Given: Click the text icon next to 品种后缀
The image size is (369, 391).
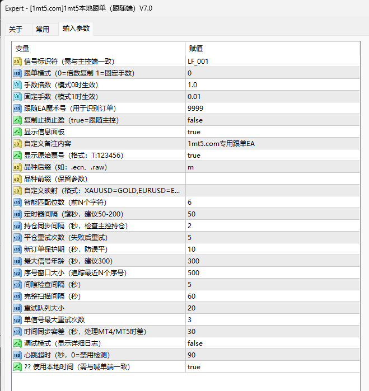Looking at the screenshot, I should [17, 167].
